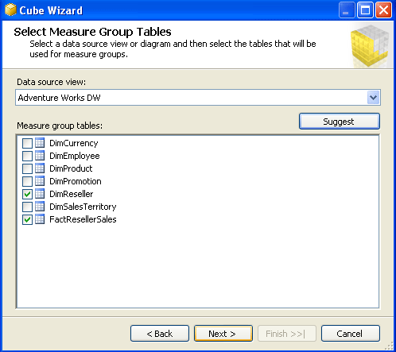The width and height of the screenshot is (396, 352).
Task: Proceed with the Next button
Action: pos(223,334)
